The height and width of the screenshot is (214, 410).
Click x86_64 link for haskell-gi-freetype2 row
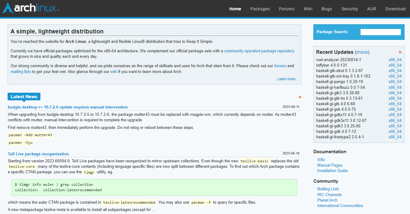pyautogui.click(x=395, y=137)
